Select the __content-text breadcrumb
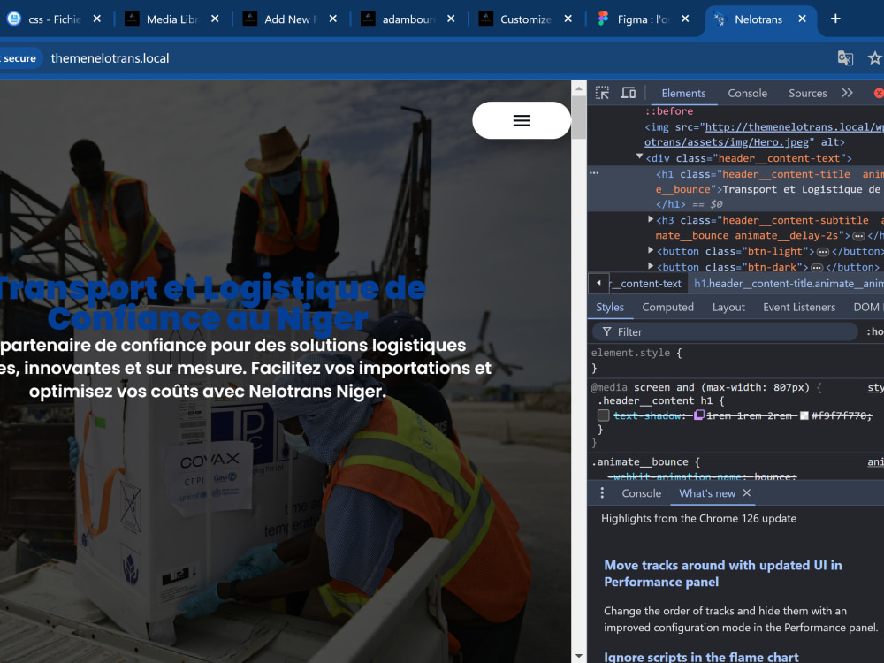Viewport: 884px width, 663px height. [x=647, y=283]
